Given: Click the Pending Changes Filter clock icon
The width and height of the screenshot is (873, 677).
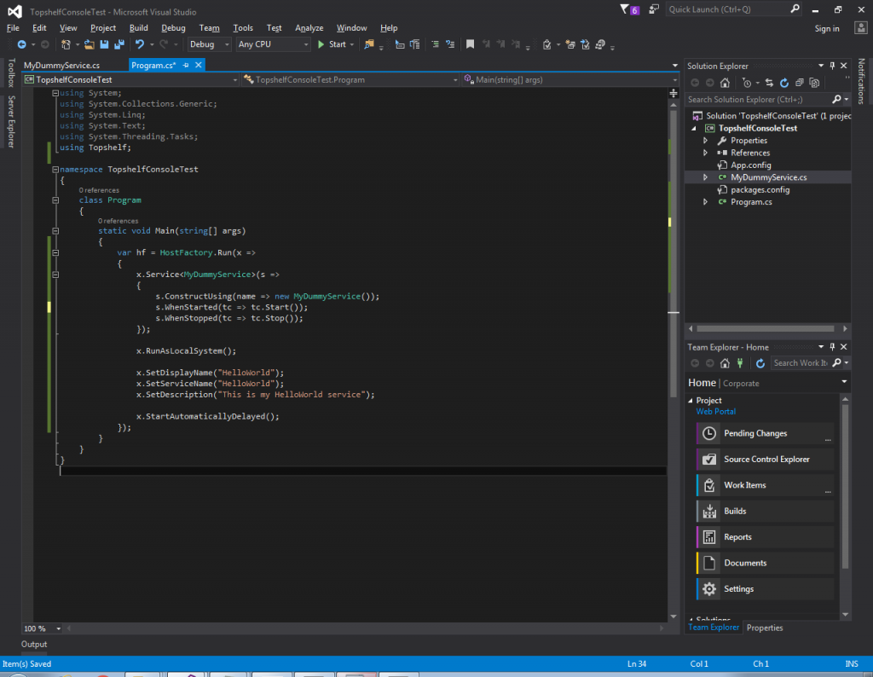Looking at the screenshot, I should click(747, 83).
